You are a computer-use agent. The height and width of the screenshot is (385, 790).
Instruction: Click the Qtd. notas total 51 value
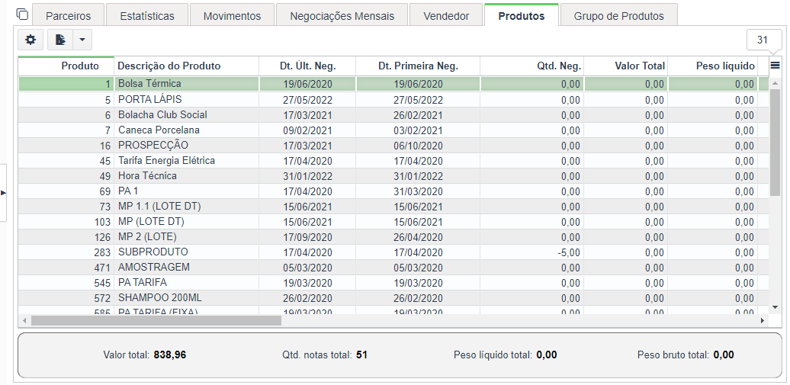coord(361,355)
